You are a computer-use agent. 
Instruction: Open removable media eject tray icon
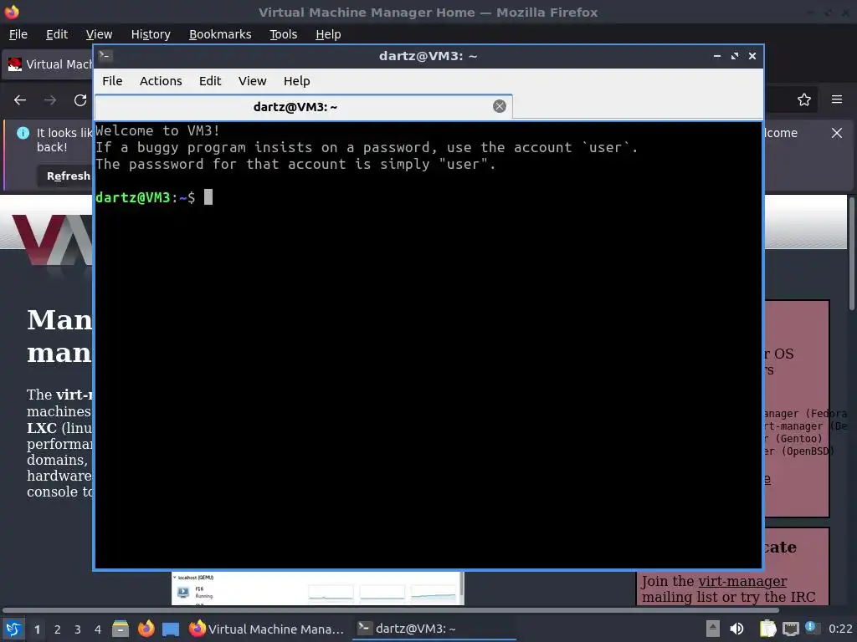coord(712,629)
